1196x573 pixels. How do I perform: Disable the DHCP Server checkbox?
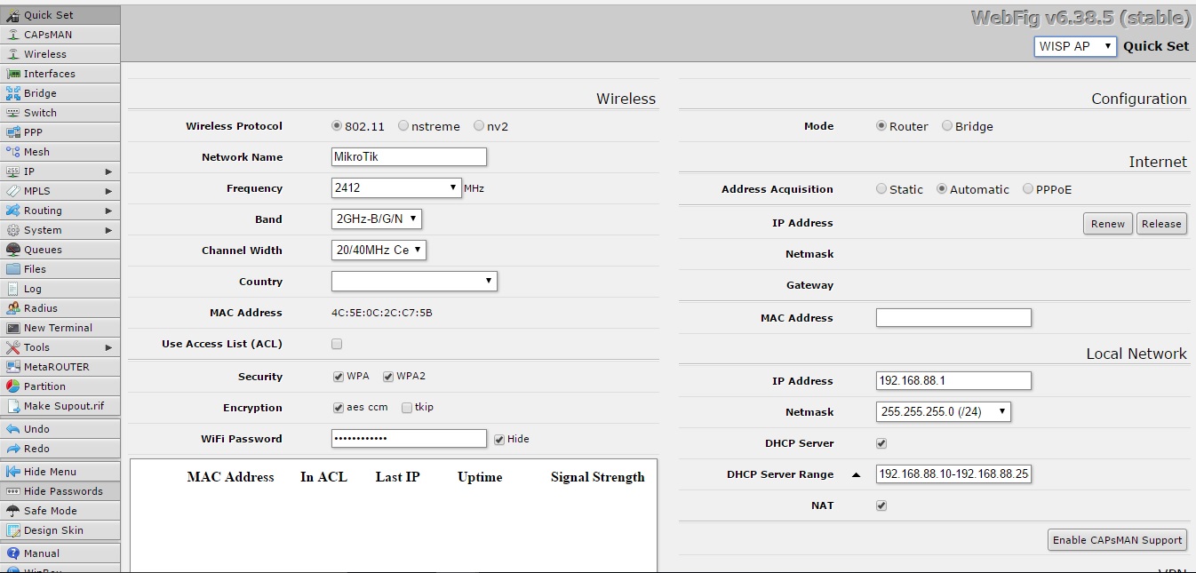(x=881, y=442)
